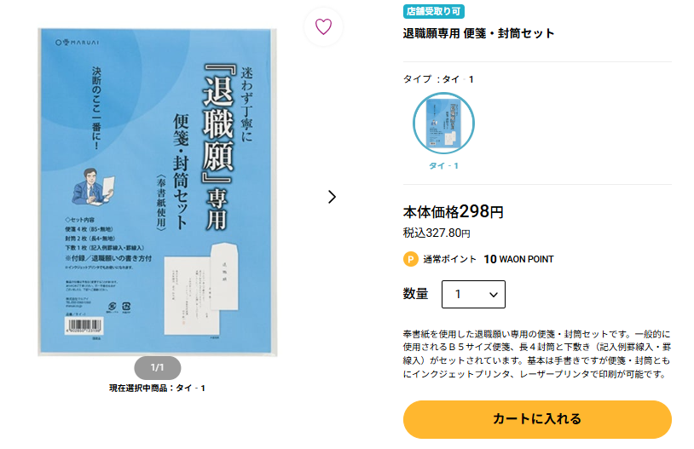The image size is (694, 449).
Task: Click the chevron in the quantity selector
Action: [494, 295]
